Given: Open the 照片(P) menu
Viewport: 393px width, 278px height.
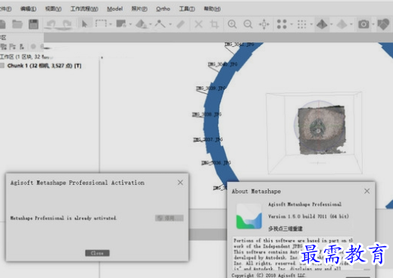Looking at the screenshot, I should pos(139,9).
